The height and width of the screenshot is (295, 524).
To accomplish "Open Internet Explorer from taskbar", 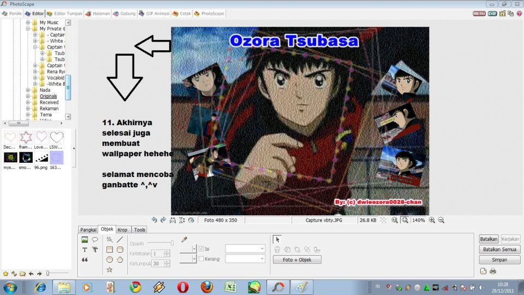I will [40, 287].
